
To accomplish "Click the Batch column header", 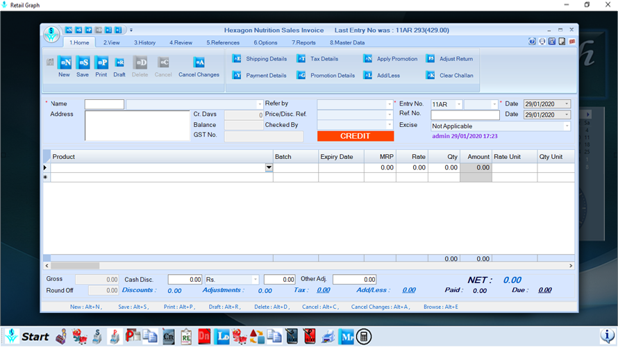I will pos(296,157).
